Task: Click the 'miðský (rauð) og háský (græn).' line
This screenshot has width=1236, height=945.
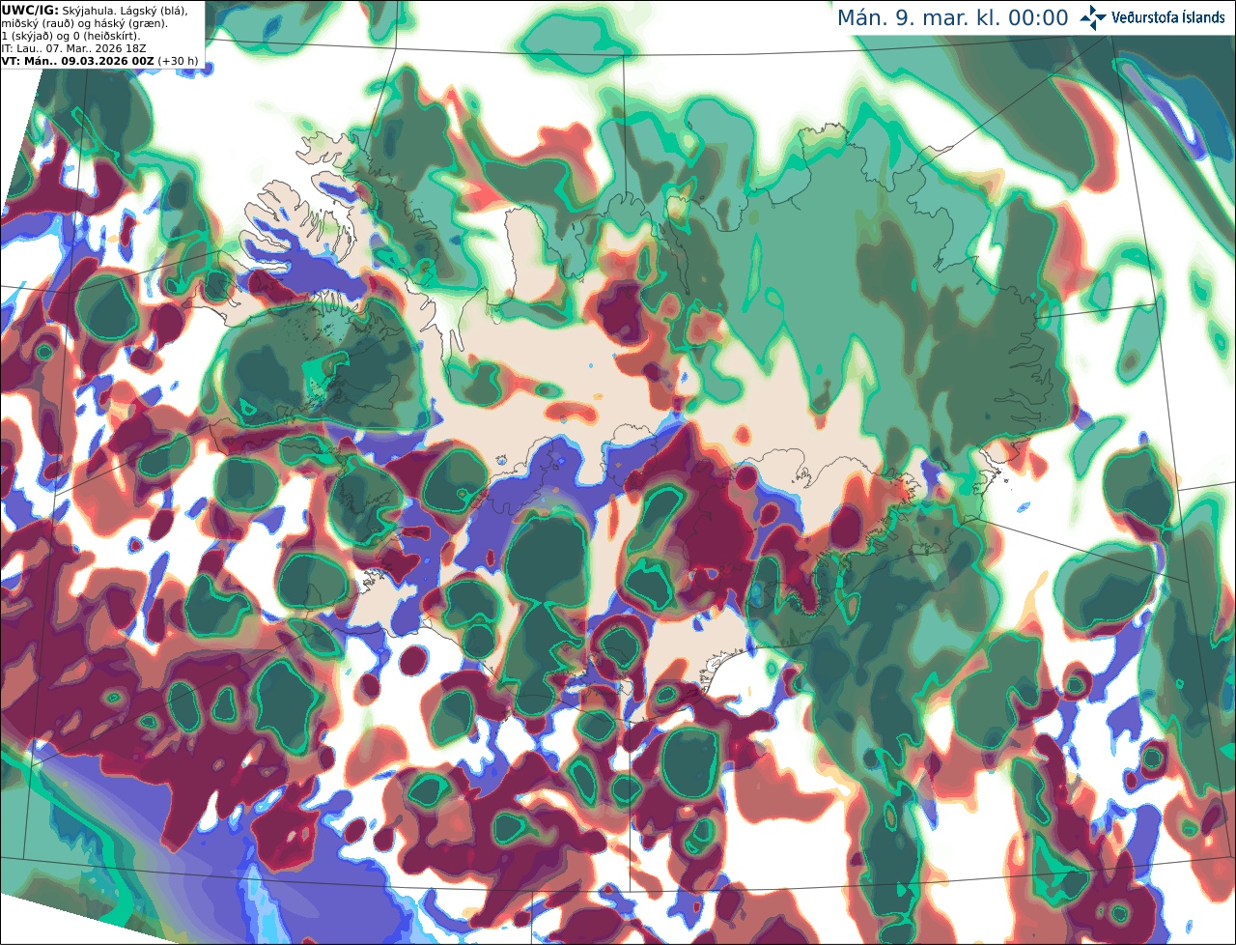Action: pyautogui.click(x=84, y=22)
